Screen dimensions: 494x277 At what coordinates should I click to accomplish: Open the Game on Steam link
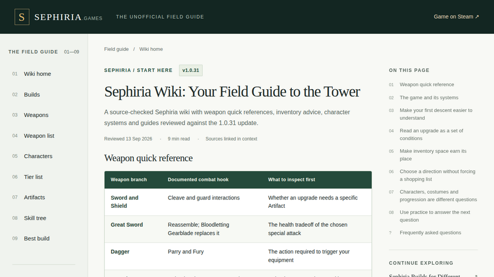pos(456,16)
